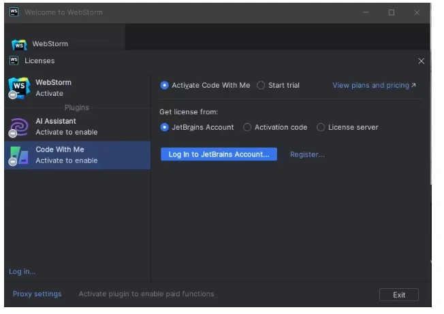444x314 pixels.
Task: Click the Exit button
Action: pyautogui.click(x=398, y=295)
